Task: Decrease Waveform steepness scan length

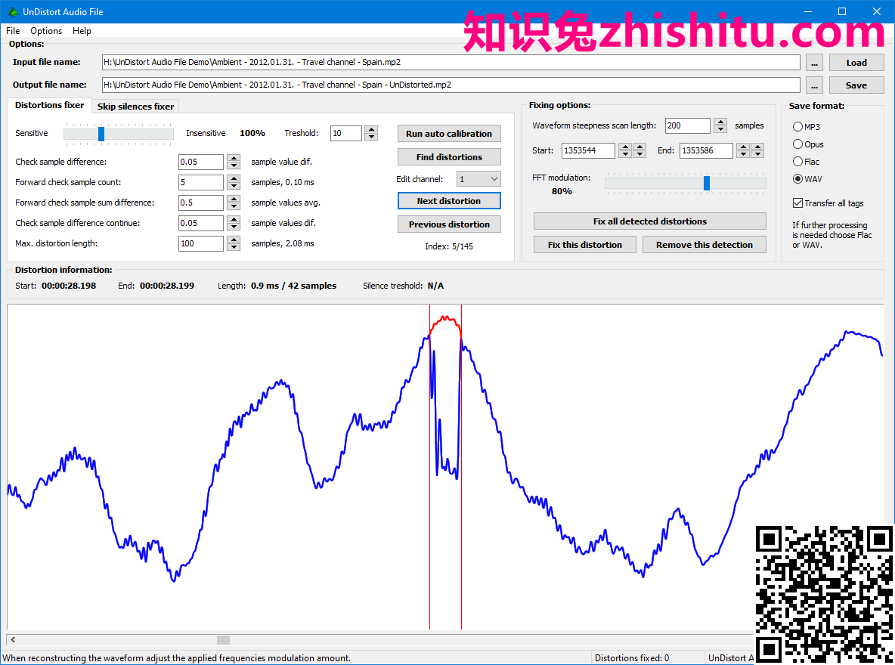Action: pyautogui.click(x=720, y=129)
